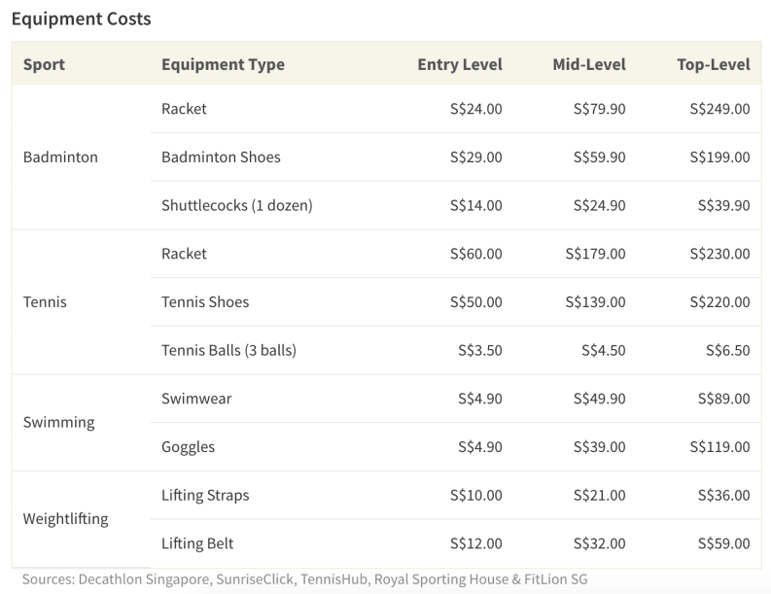Viewport: 771px width, 594px height.
Task: Click the "Swimming" sport cell
Action: point(58,422)
